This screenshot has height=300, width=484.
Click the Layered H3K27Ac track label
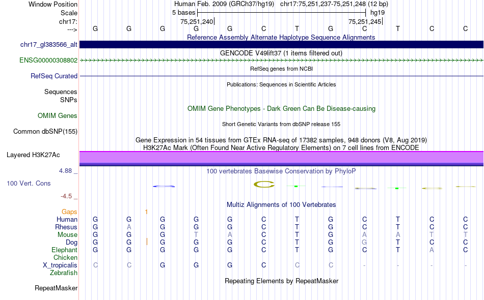tap(33, 155)
